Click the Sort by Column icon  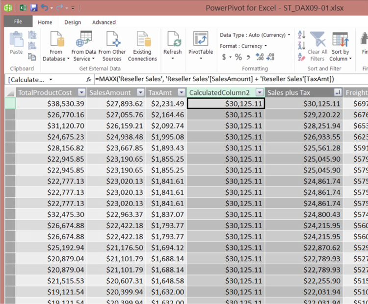pos(340,39)
